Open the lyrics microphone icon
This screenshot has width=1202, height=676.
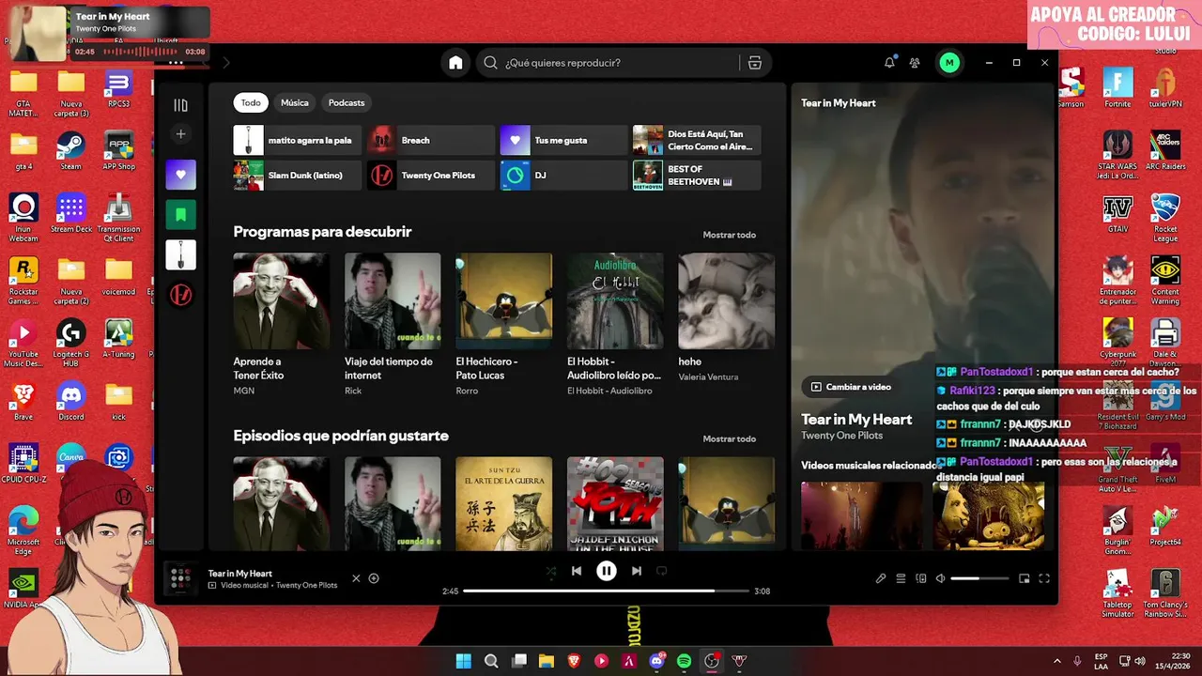[881, 578]
